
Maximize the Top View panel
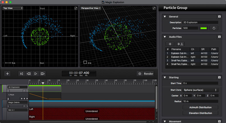click(76, 8)
